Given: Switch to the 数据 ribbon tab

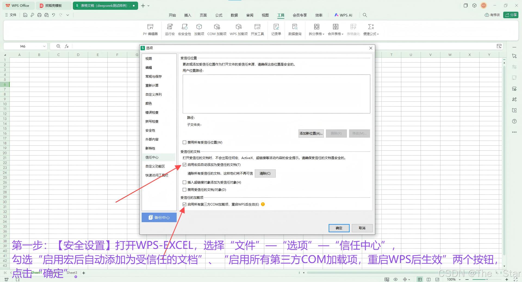Looking at the screenshot, I should 234,15.
